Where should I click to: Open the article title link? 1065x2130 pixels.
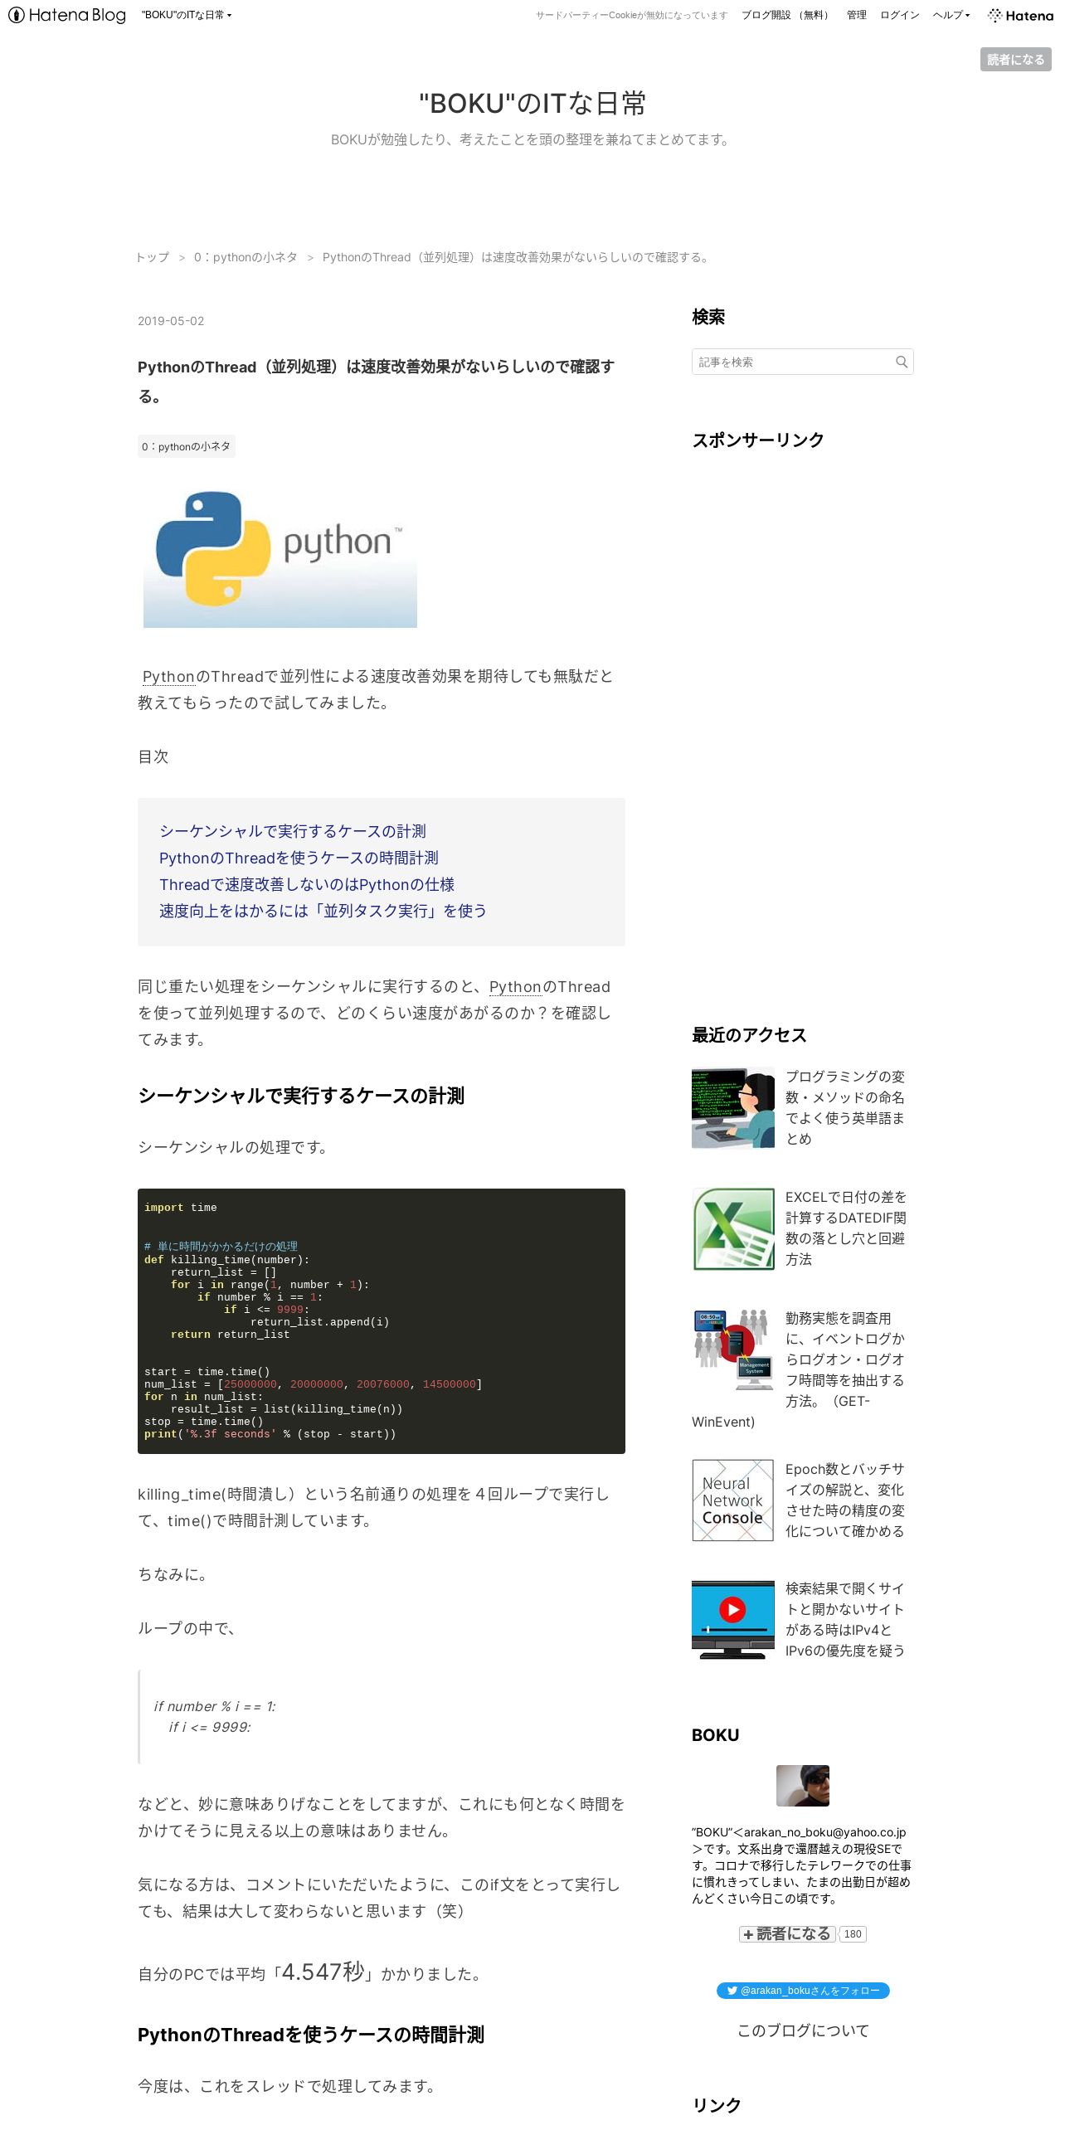click(x=376, y=381)
